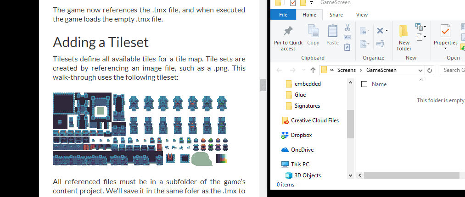
Task: Toggle the properties checkbox in title bar
Action: (293, 3)
